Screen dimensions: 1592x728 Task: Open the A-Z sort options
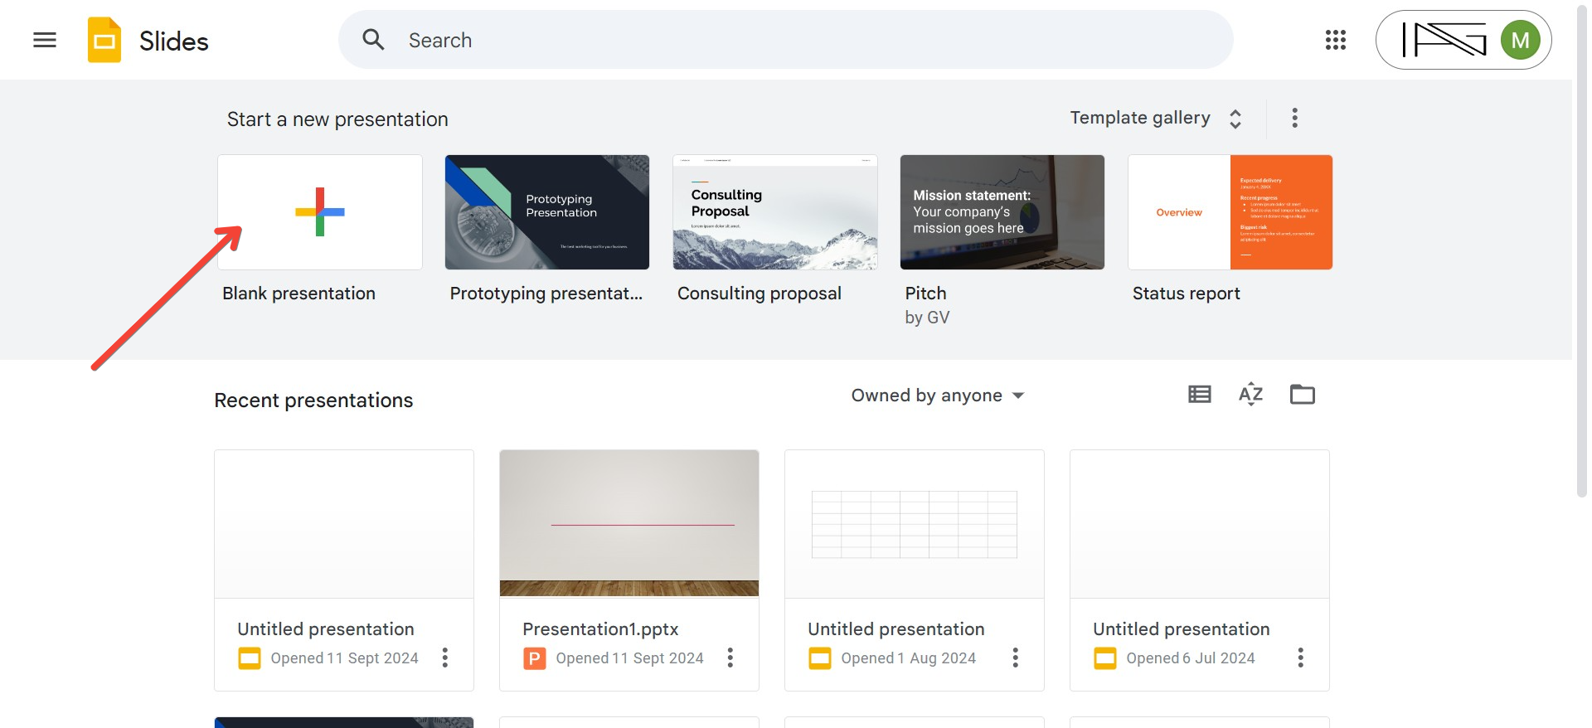(1250, 395)
